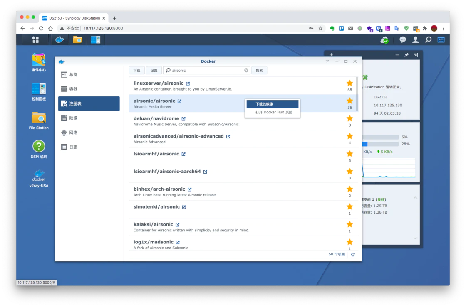Open the DSM main menu grid icon
The height and width of the screenshot is (307, 466).
35,39
